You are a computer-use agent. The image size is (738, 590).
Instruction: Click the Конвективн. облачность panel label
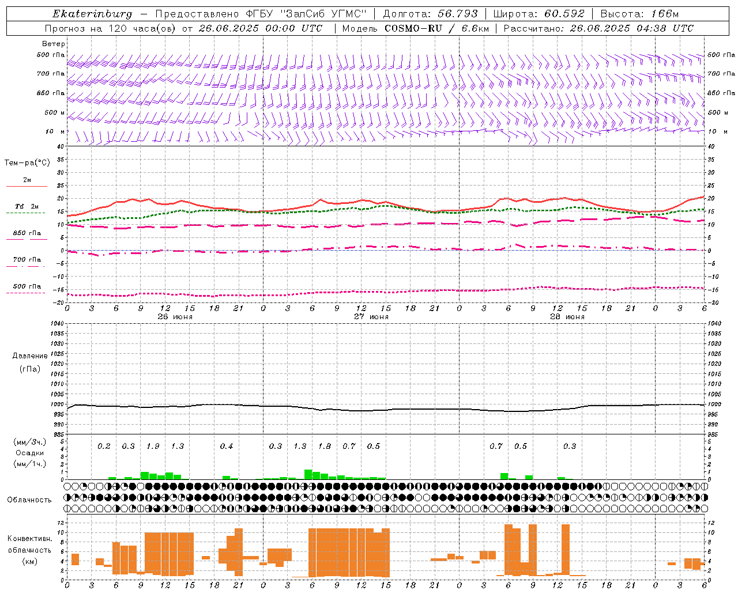(29, 544)
